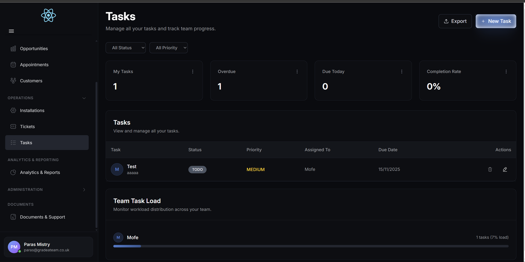
Task: Click the Customers people icon
Action: click(13, 81)
